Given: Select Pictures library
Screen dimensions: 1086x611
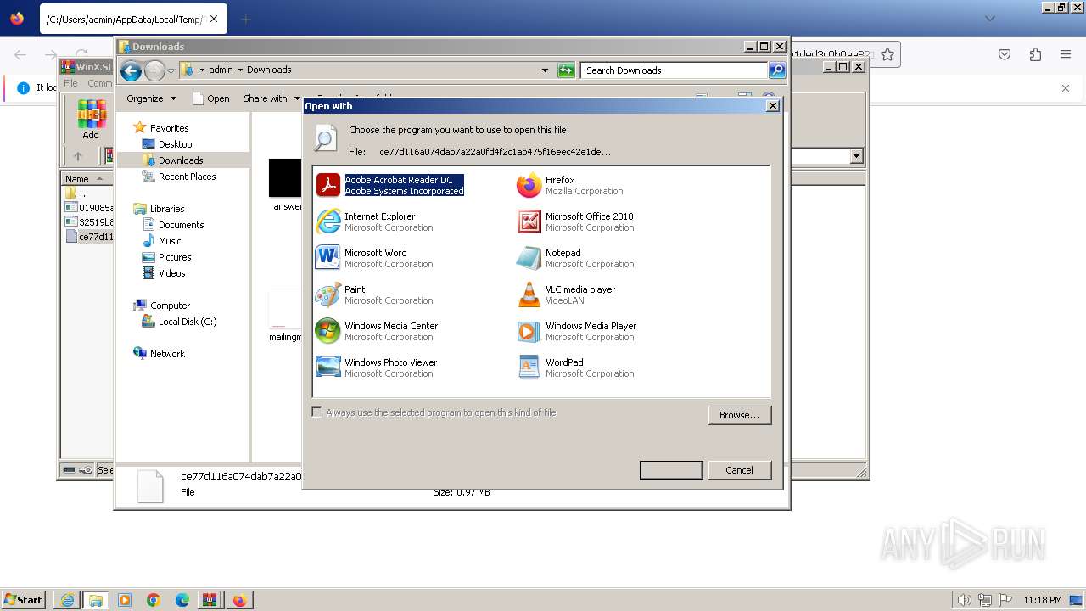Looking at the screenshot, I should point(175,257).
